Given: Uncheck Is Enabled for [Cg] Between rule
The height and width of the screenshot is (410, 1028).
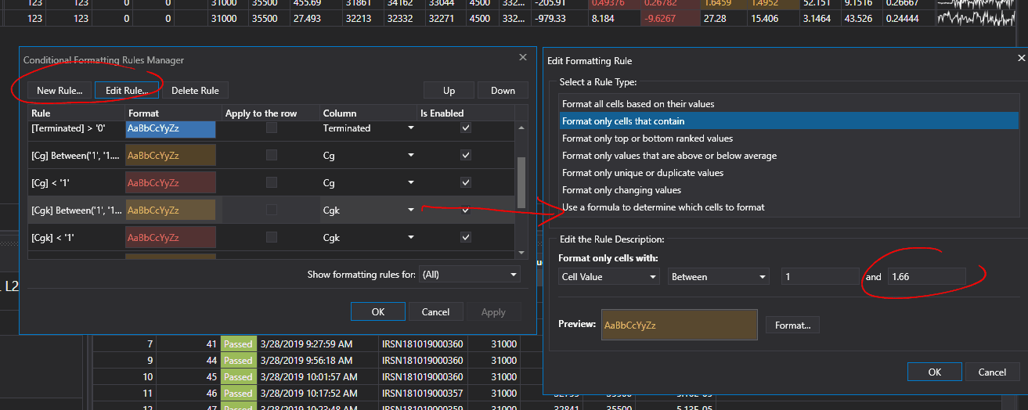Looking at the screenshot, I should pyautogui.click(x=466, y=156).
